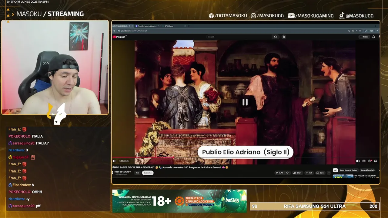The height and width of the screenshot is (218, 388).
Task: Click the Publio Elio Adriano caption
Action: [246, 152]
